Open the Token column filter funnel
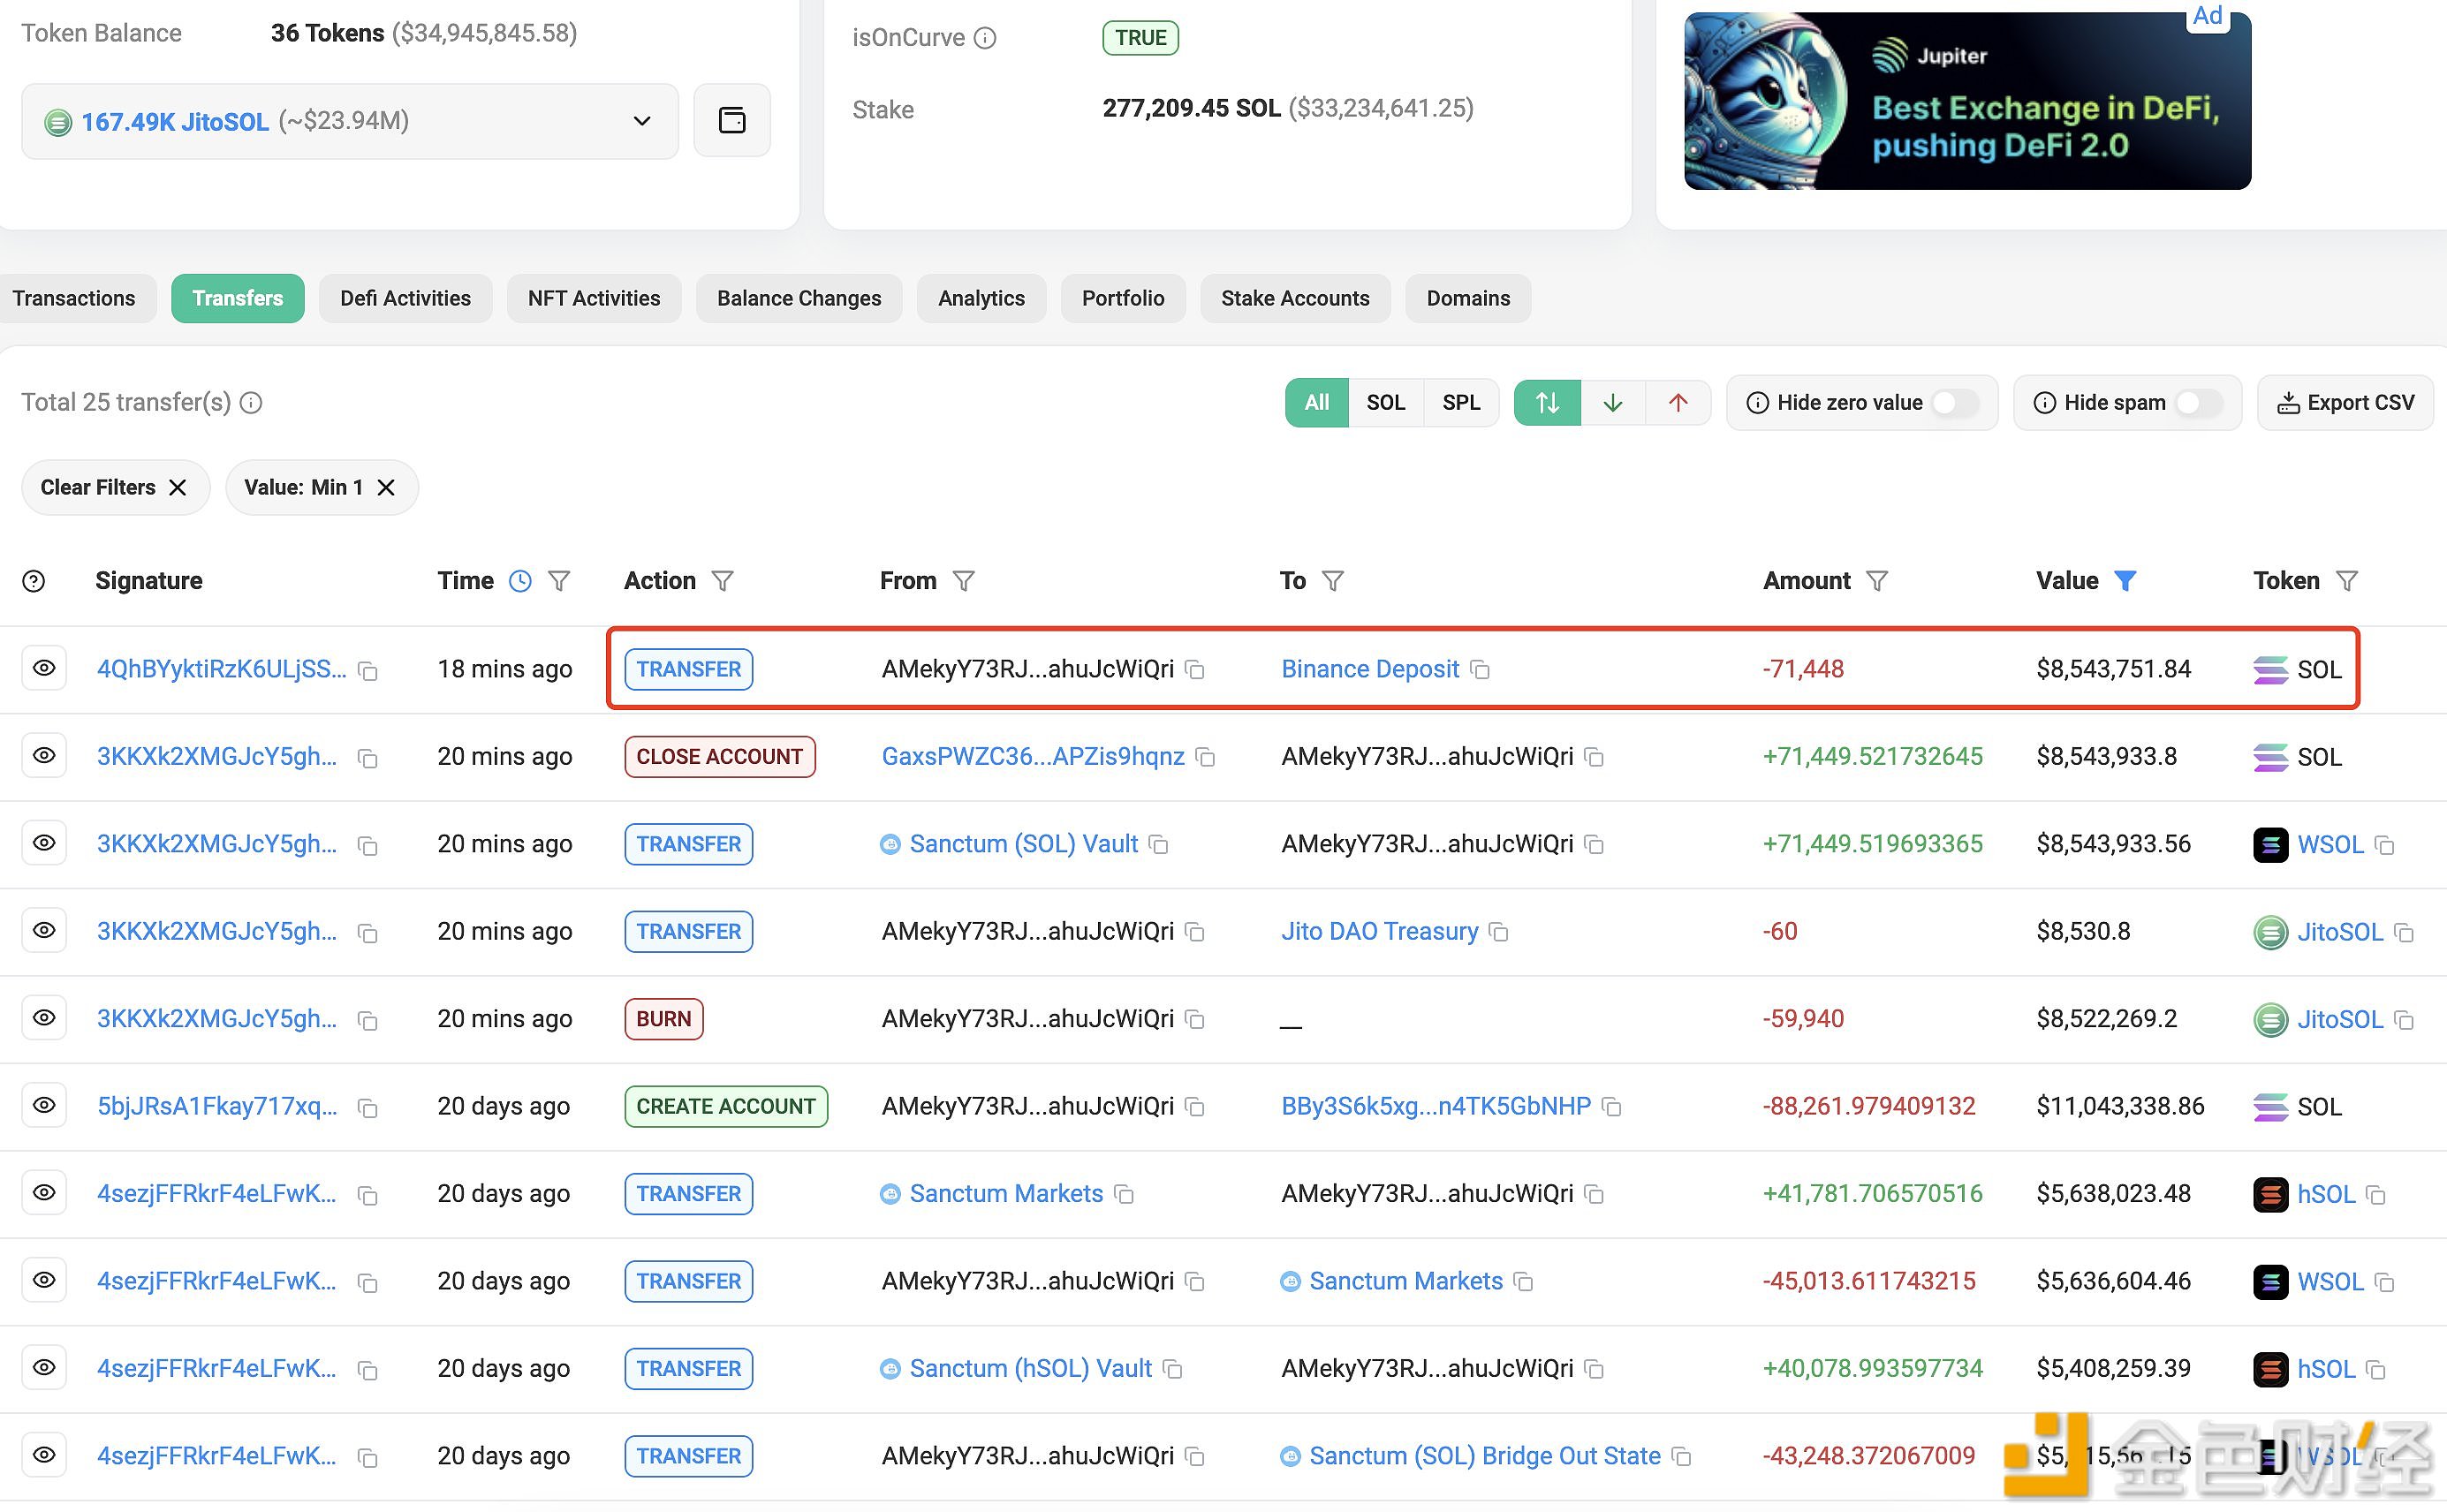The width and height of the screenshot is (2447, 1512). (x=2346, y=581)
